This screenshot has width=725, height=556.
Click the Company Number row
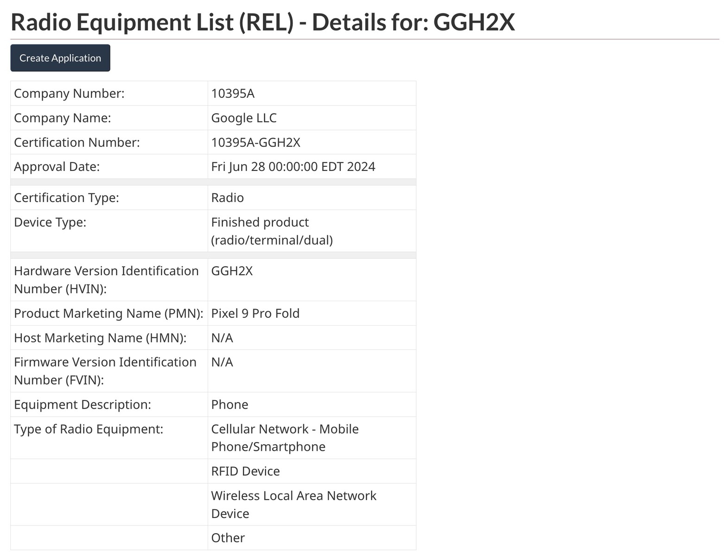coord(109,93)
